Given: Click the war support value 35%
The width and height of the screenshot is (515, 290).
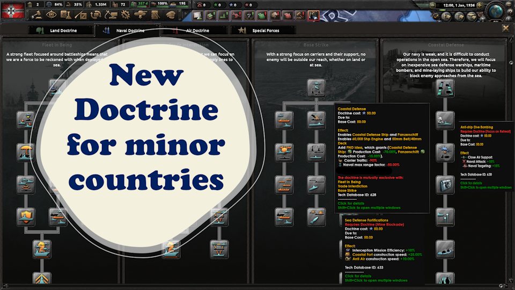Looking at the screenshot, I should [x=78, y=5].
